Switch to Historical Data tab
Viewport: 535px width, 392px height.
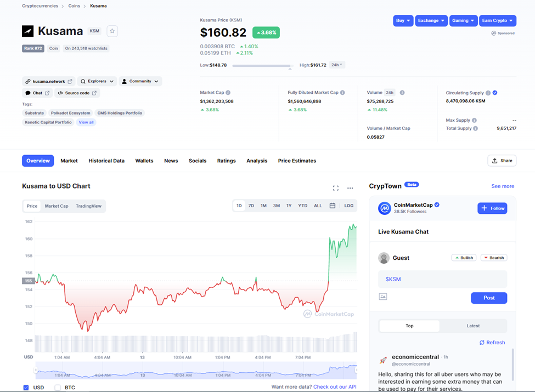(x=106, y=161)
